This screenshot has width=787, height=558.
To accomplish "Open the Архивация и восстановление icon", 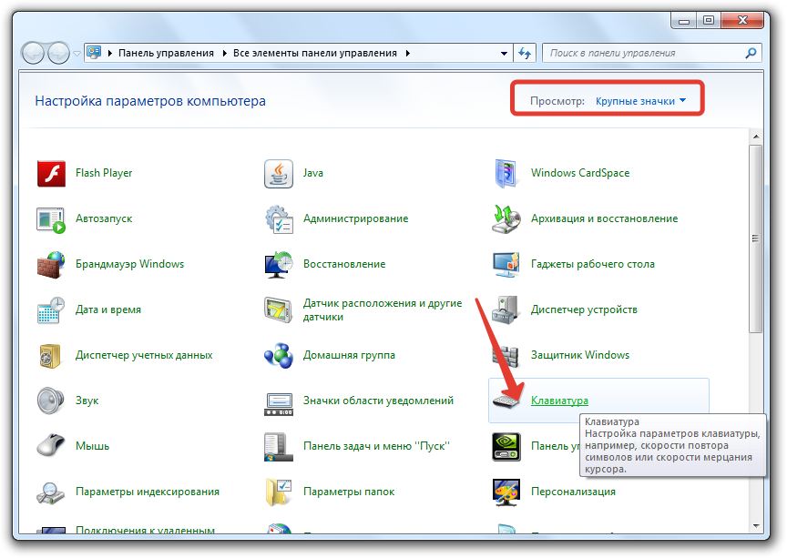I will pyautogui.click(x=506, y=219).
